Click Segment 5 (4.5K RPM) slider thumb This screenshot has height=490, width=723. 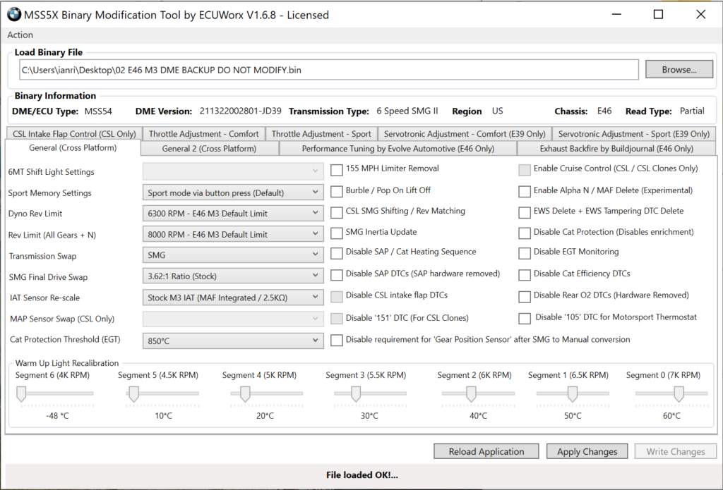click(133, 393)
